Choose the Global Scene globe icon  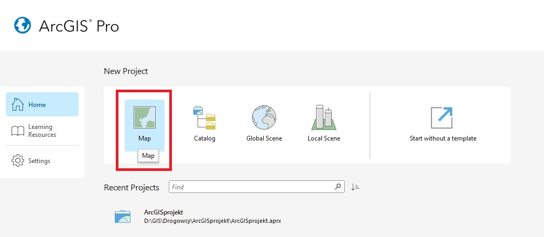pyautogui.click(x=264, y=117)
